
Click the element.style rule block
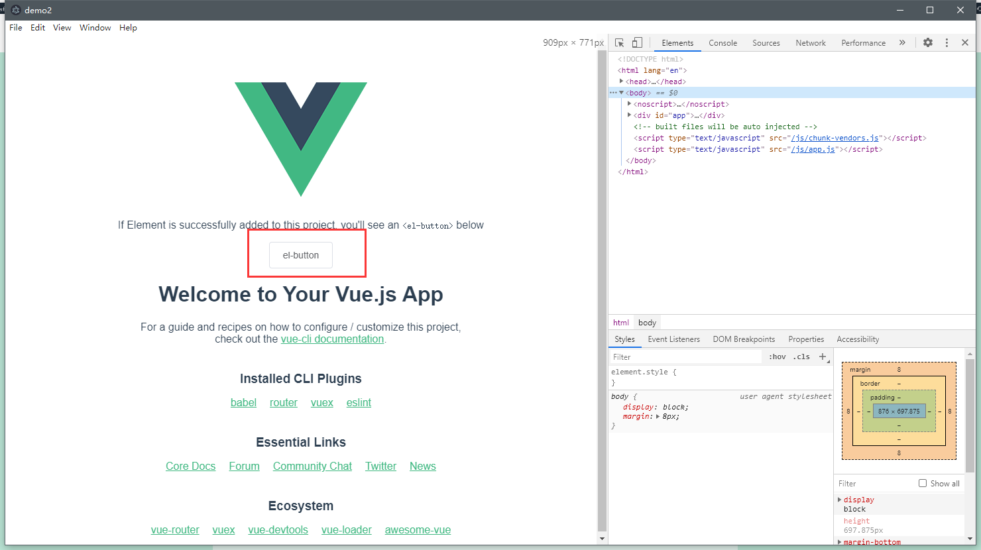pos(721,377)
